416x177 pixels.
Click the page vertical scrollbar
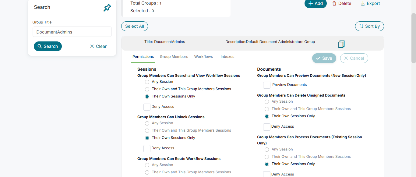[x=413, y=38]
